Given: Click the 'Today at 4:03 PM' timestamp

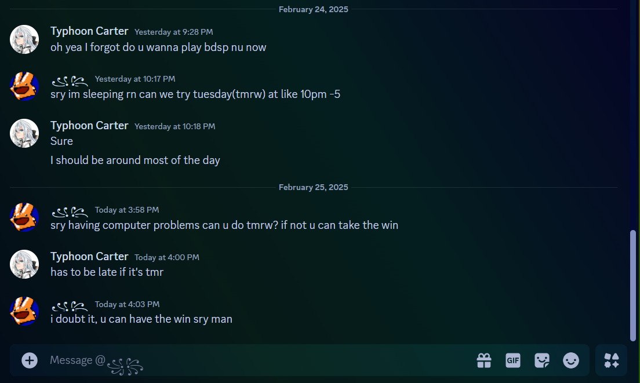Looking at the screenshot, I should pos(128,304).
